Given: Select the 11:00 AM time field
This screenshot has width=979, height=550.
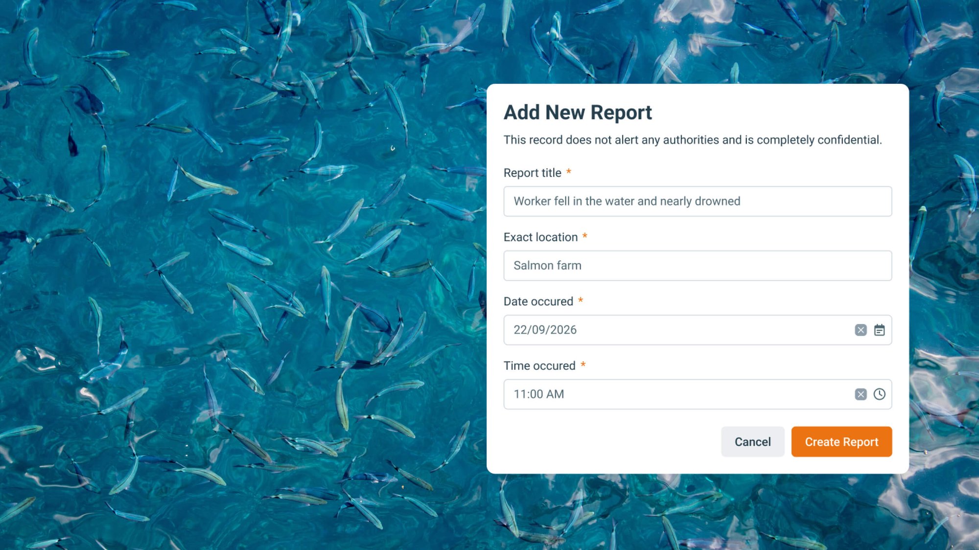Looking at the screenshot, I should 698,394.
